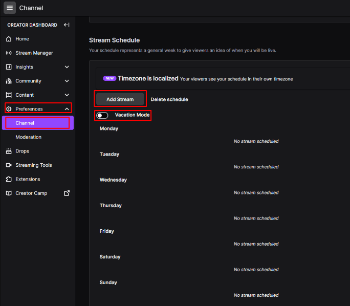
Task: Open the hamburger menu button
Action: [x=10, y=8]
